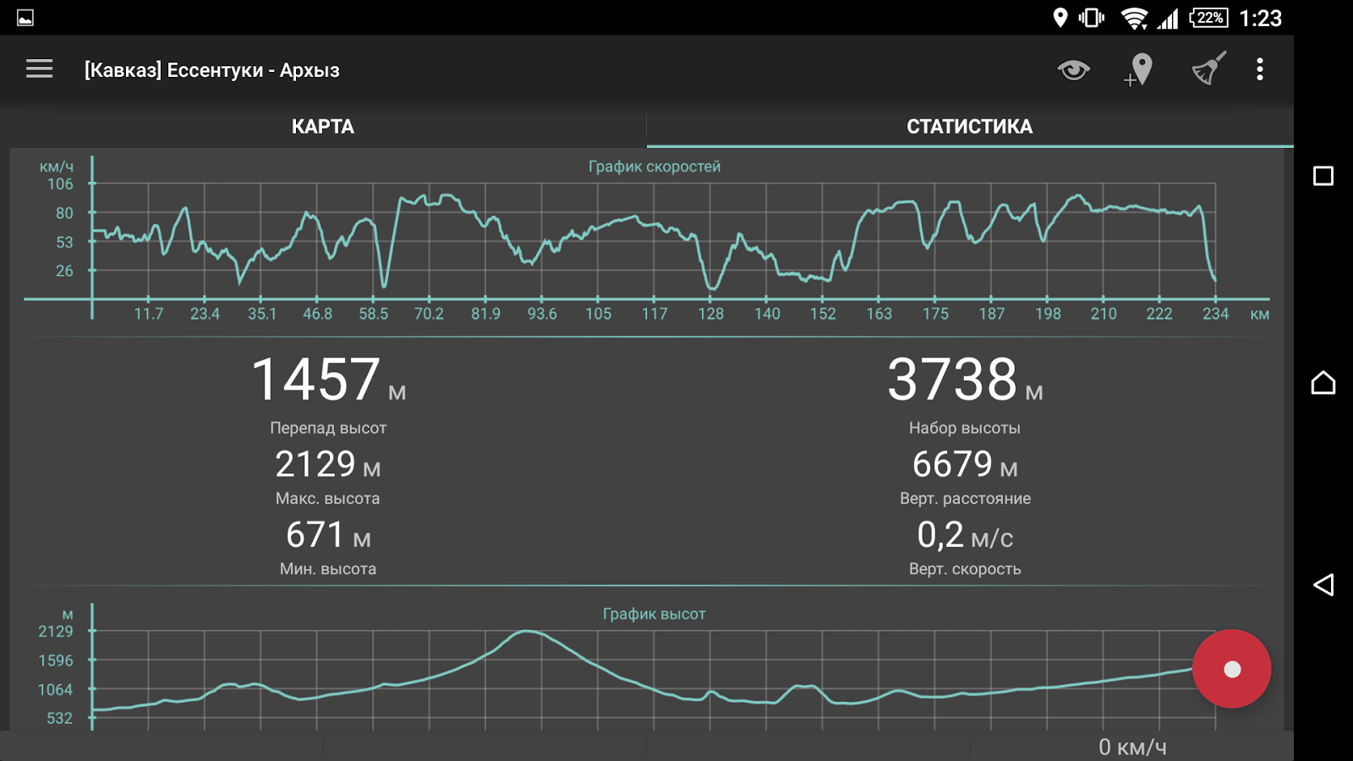Tap the battery 22% status icon
This screenshot has width=1353, height=761.
click(x=1209, y=18)
